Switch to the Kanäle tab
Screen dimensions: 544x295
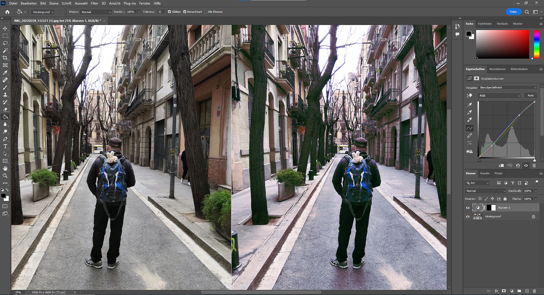tap(485, 173)
